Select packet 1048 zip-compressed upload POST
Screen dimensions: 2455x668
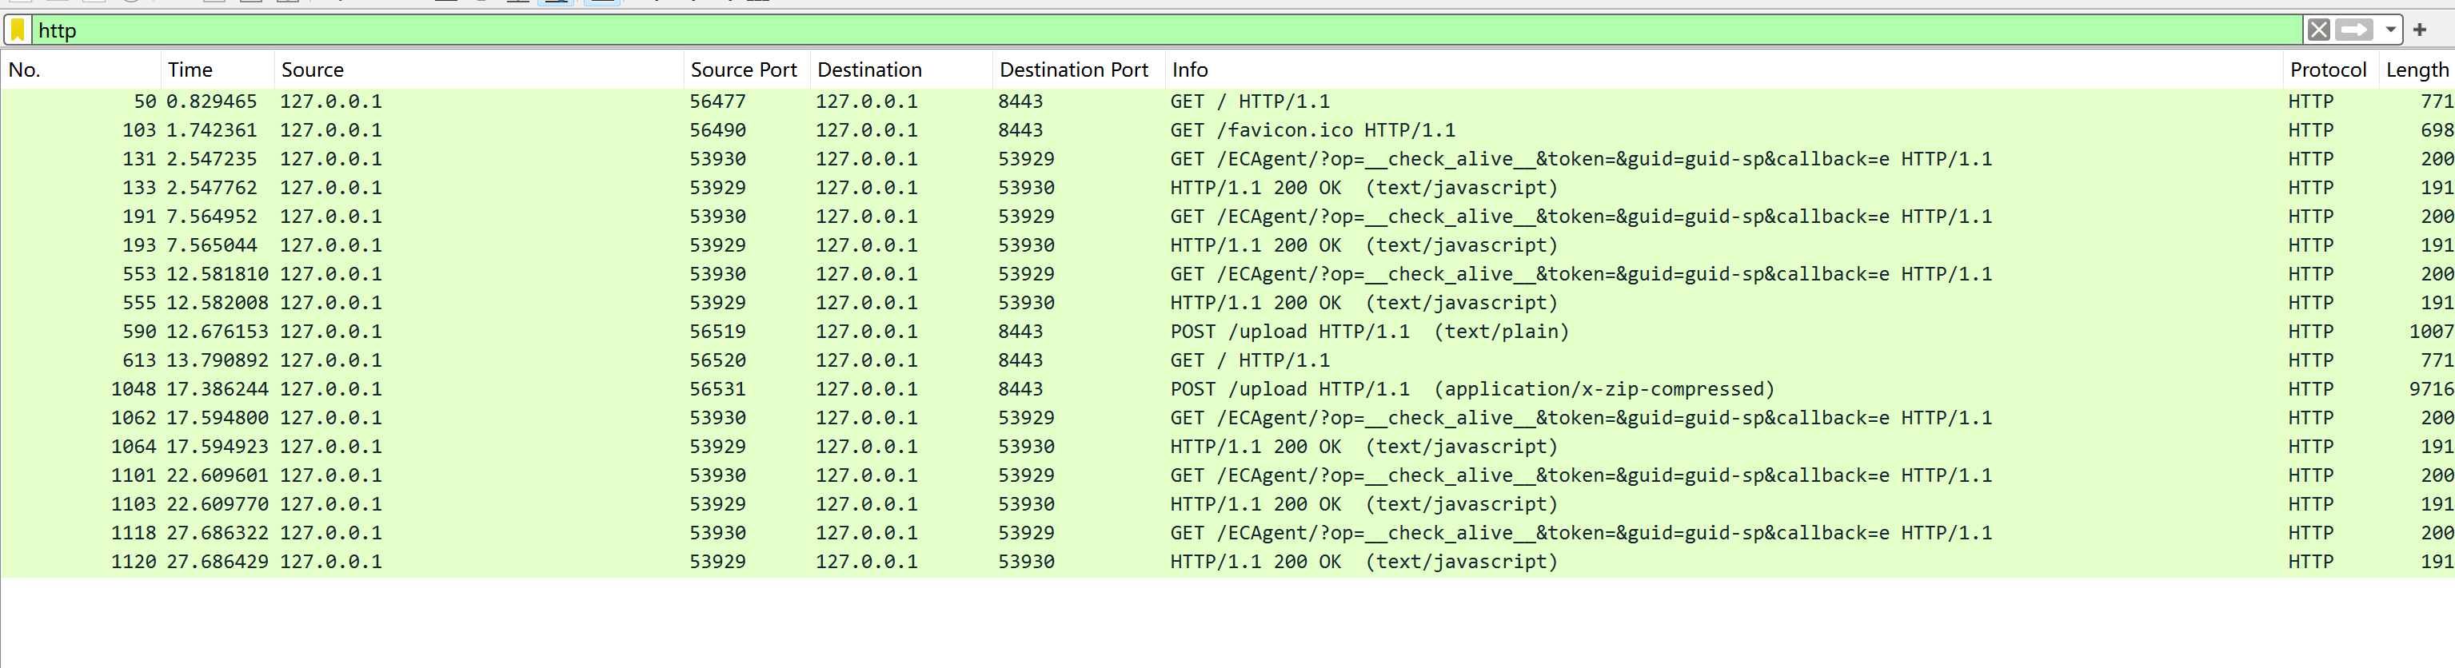[x=1471, y=389]
